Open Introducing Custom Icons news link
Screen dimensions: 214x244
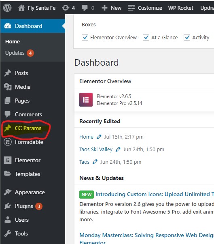pyautogui.click(x=155, y=194)
